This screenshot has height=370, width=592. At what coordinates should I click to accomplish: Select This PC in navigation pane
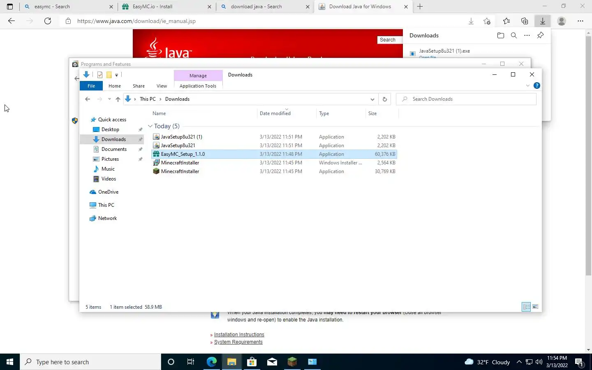click(106, 205)
